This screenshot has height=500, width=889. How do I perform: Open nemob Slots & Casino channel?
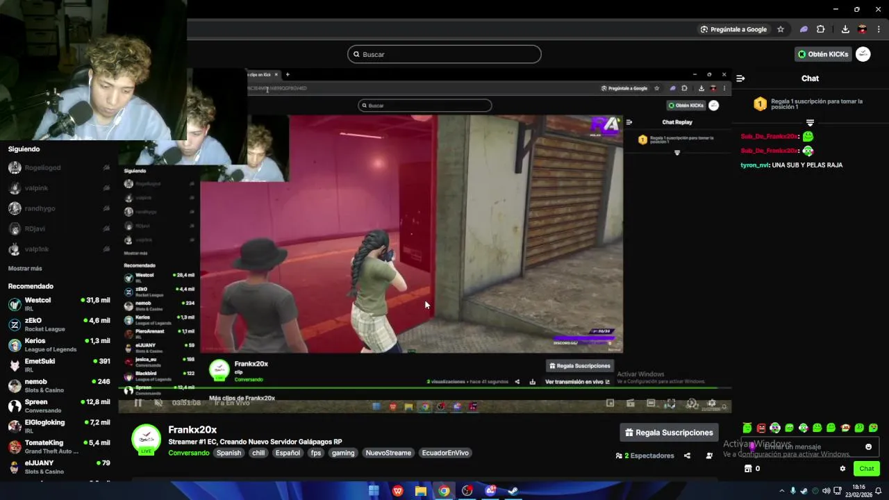[59, 385]
